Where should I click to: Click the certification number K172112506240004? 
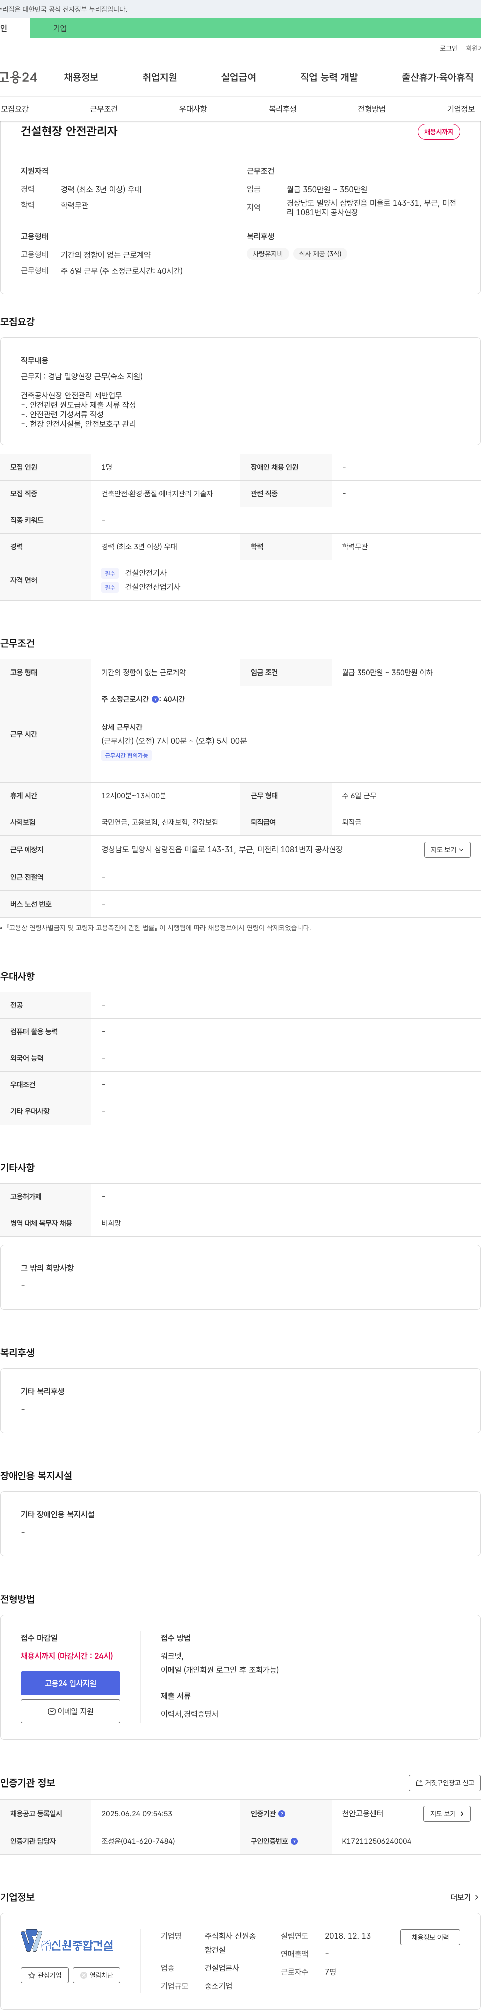tap(377, 1841)
